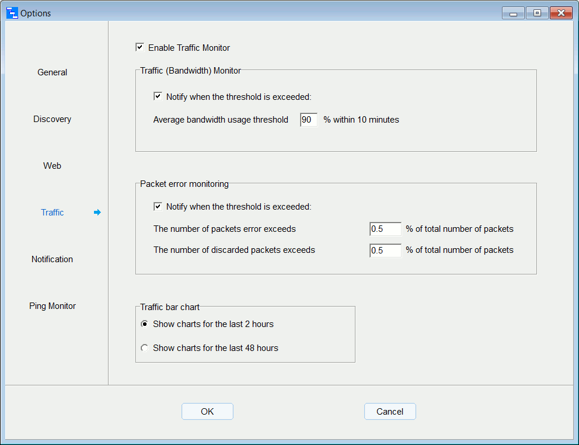Select Show charts for last 2 hours
This screenshot has height=445, width=579.
coord(145,324)
